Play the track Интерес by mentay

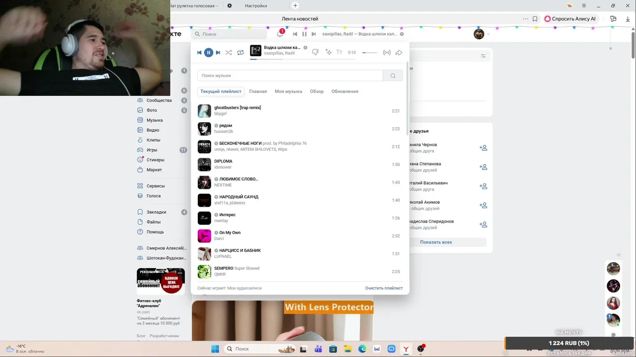[300, 218]
